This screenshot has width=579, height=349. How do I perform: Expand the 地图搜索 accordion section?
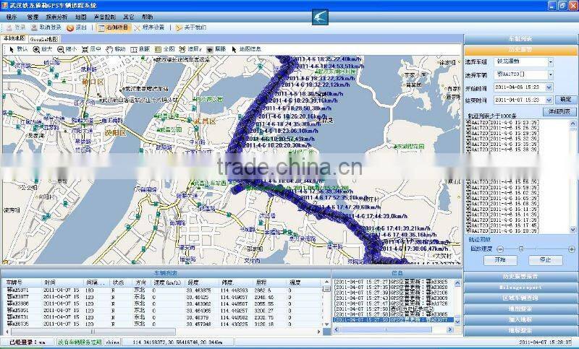tap(520, 309)
